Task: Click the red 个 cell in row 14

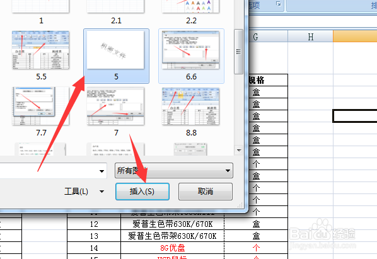Action: click(x=256, y=248)
